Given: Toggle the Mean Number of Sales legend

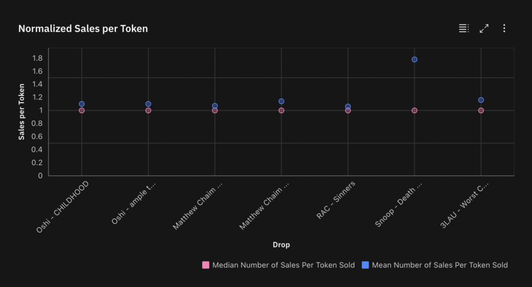Looking at the screenshot, I should 440,265.
